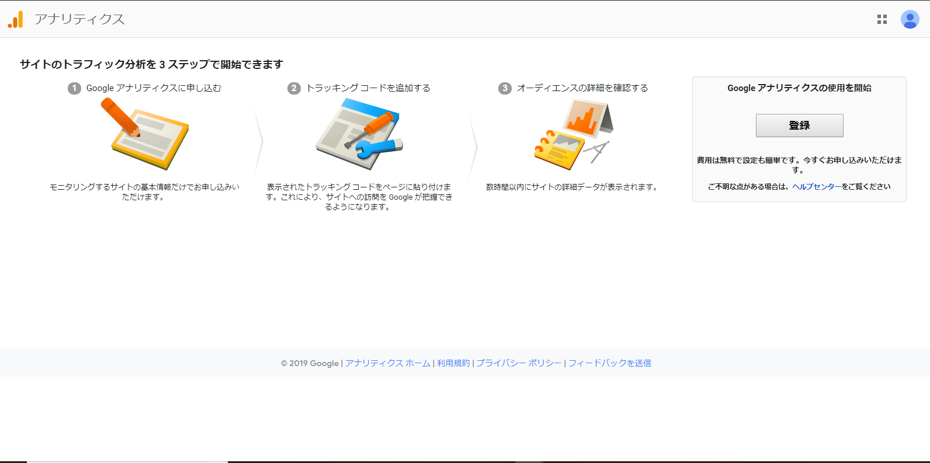Open the アナリティクス ホーム footer link

click(x=388, y=363)
